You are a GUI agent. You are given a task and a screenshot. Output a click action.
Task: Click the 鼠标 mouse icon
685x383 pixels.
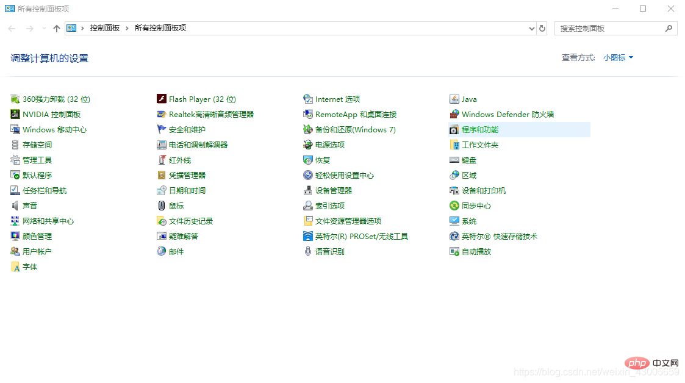click(x=161, y=206)
